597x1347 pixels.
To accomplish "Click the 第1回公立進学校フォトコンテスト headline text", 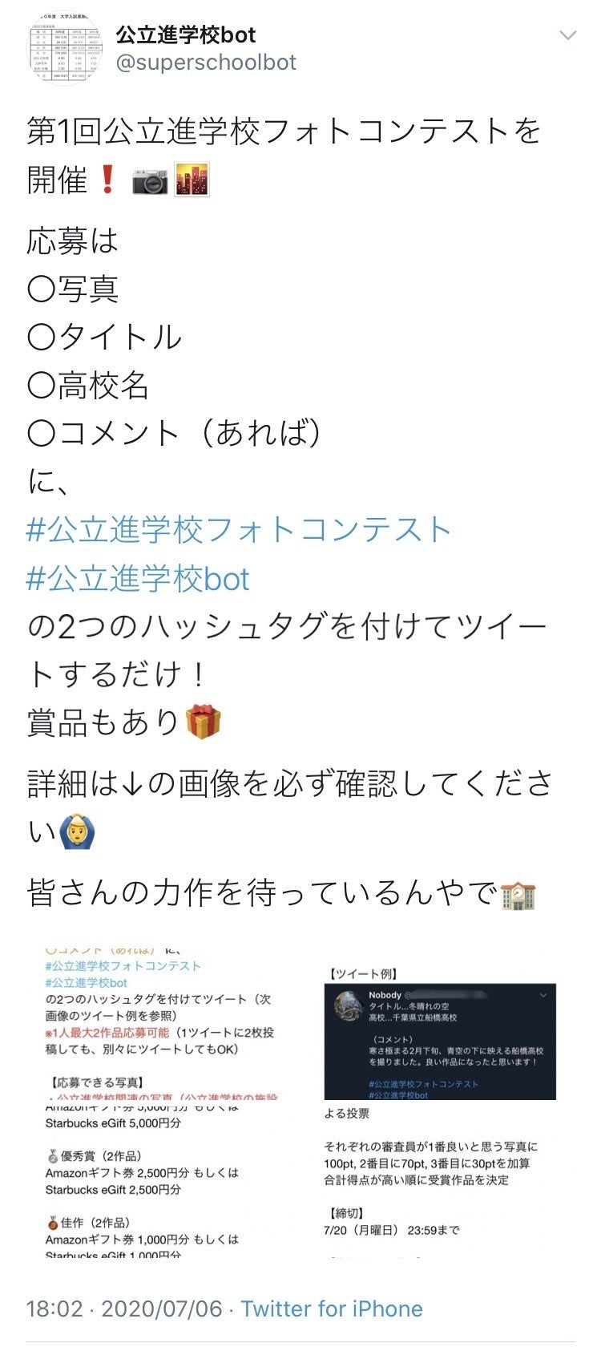I will click(284, 132).
